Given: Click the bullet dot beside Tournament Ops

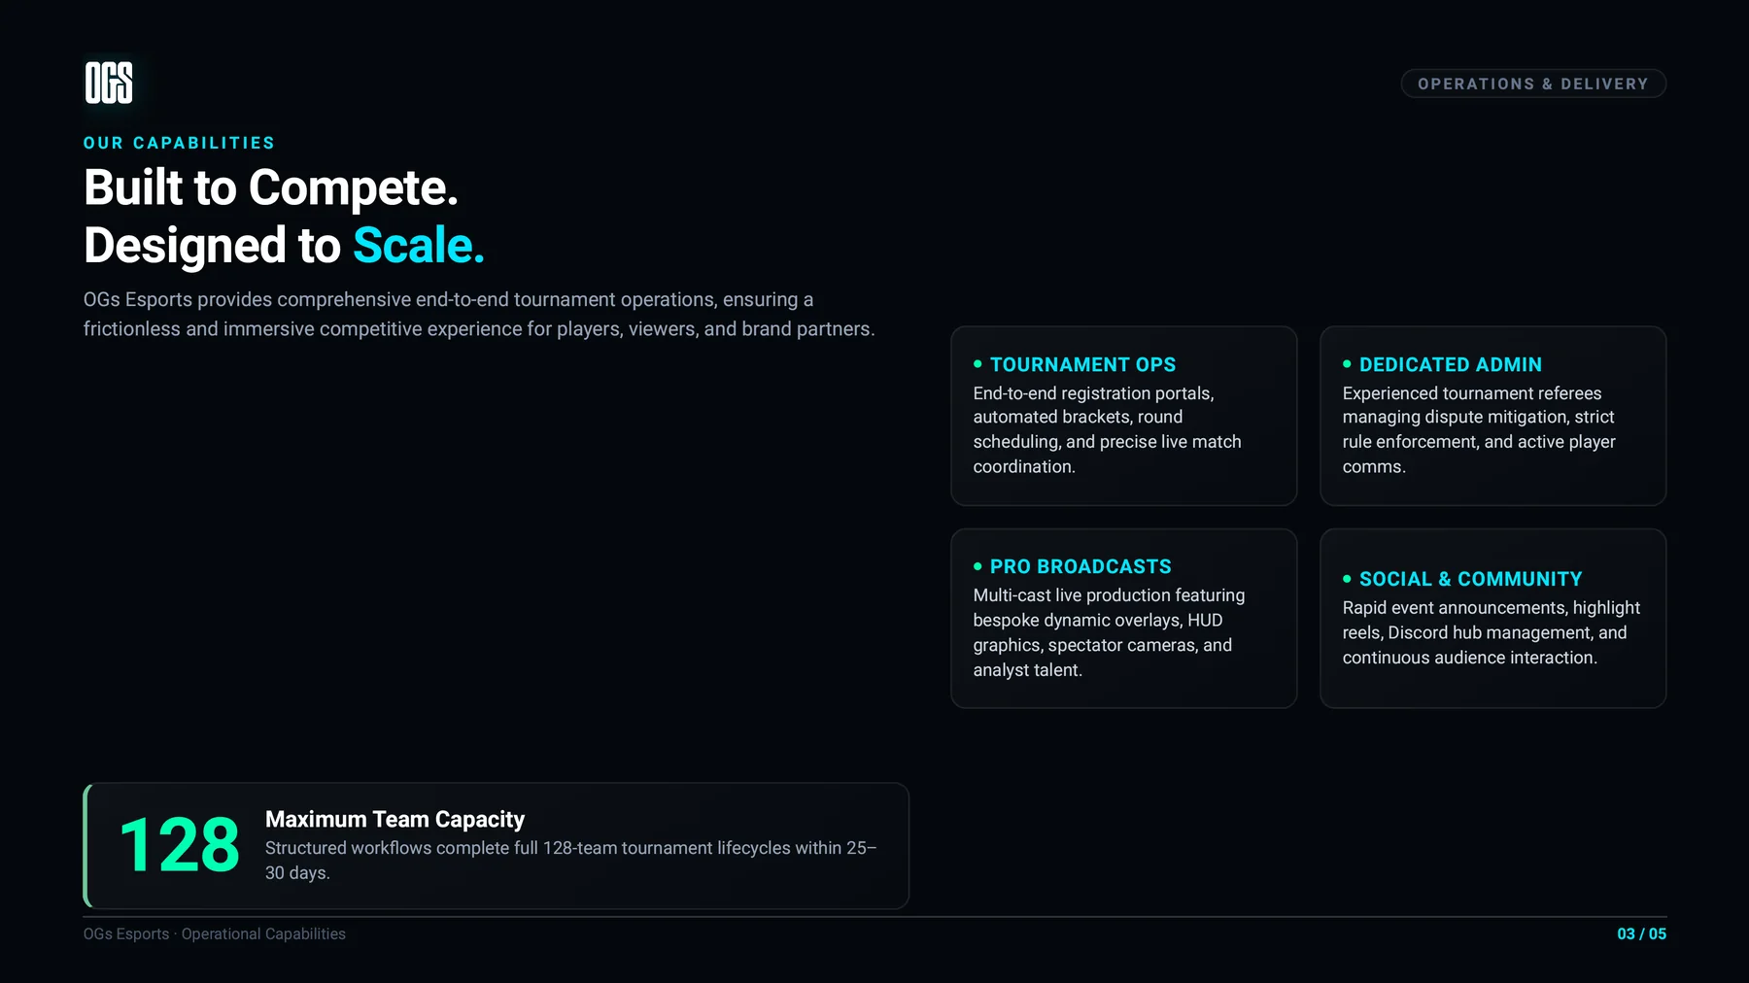Looking at the screenshot, I should 977,364.
